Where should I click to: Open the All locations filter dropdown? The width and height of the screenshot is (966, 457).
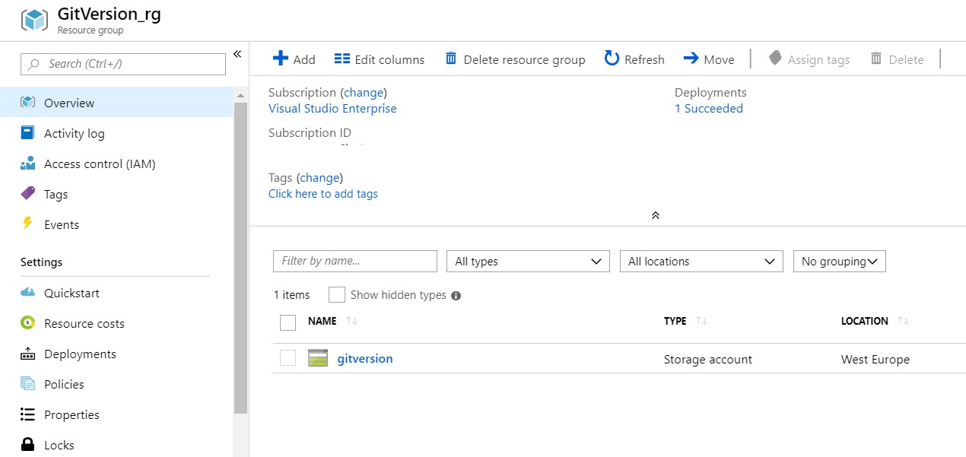(701, 261)
